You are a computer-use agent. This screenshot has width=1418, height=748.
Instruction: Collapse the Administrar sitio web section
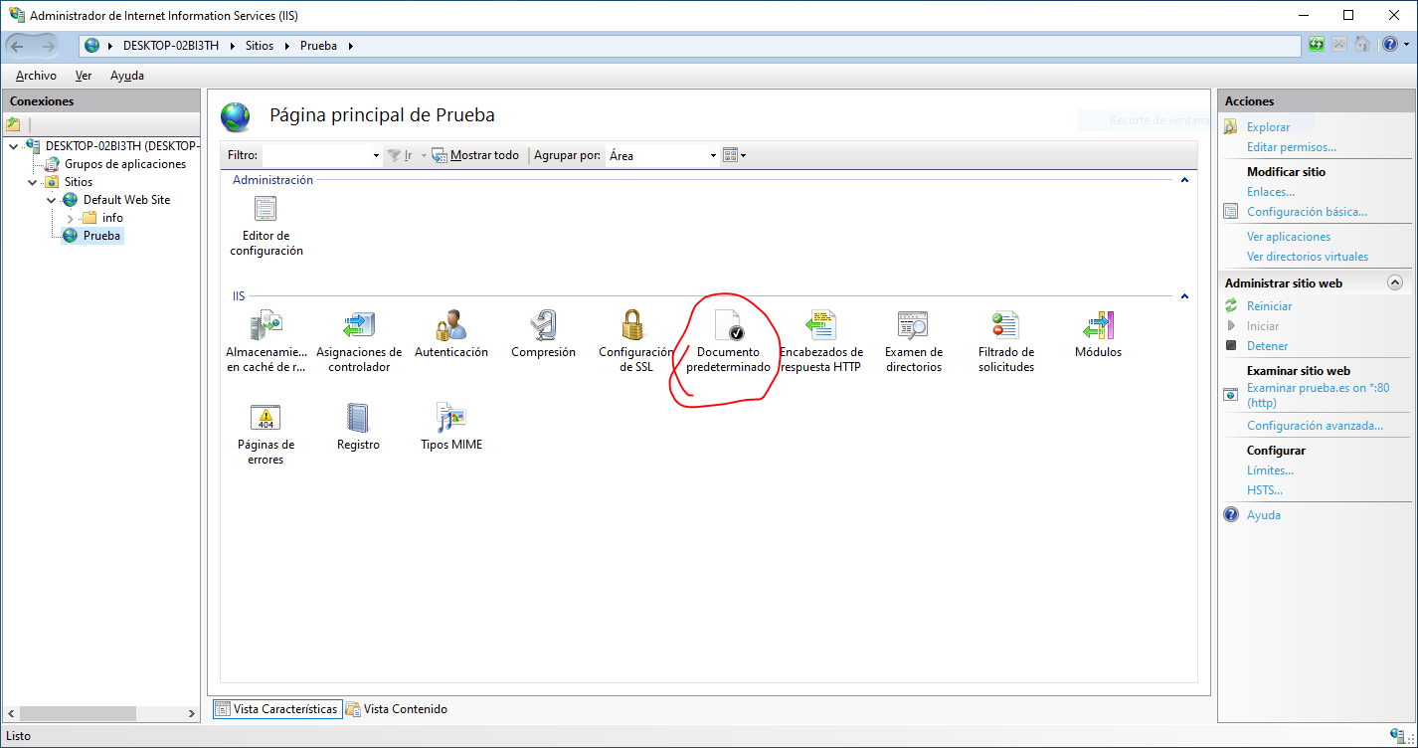coord(1394,283)
